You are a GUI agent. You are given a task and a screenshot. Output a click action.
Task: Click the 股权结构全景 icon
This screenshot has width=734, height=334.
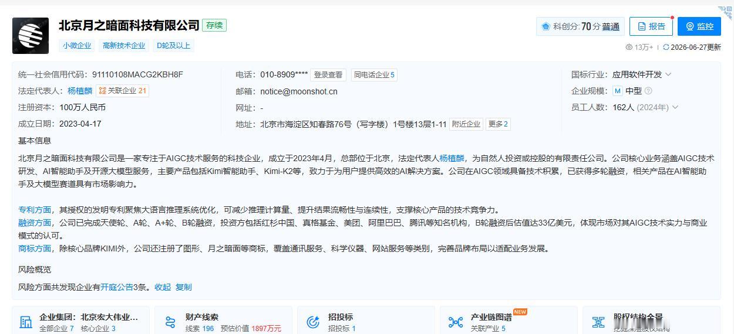pyautogui.click(x=598, y=322)
